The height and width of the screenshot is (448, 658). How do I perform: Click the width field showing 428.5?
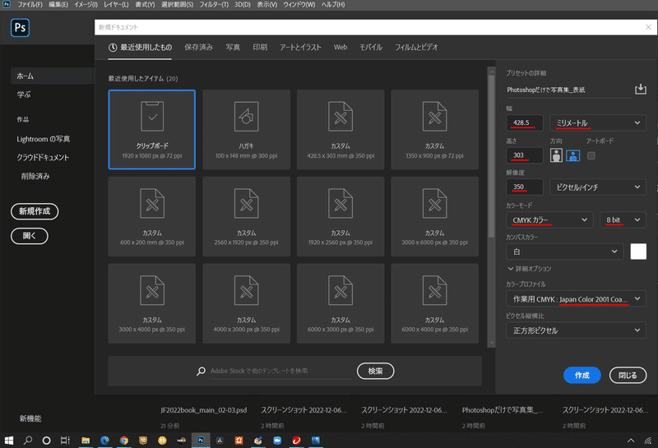[525, 123]
